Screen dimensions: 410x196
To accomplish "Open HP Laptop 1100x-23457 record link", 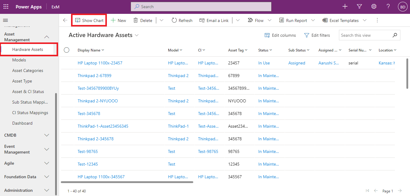I will [x=100, y=63].
